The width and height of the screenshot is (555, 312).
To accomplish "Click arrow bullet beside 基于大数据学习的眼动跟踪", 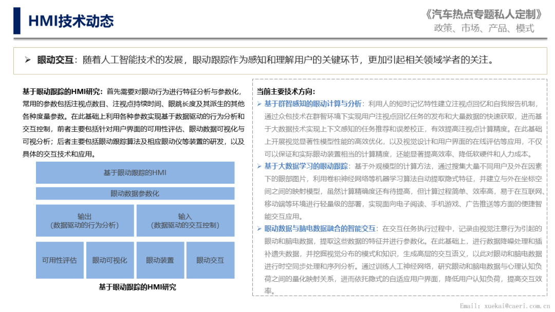I will (259, 166).
